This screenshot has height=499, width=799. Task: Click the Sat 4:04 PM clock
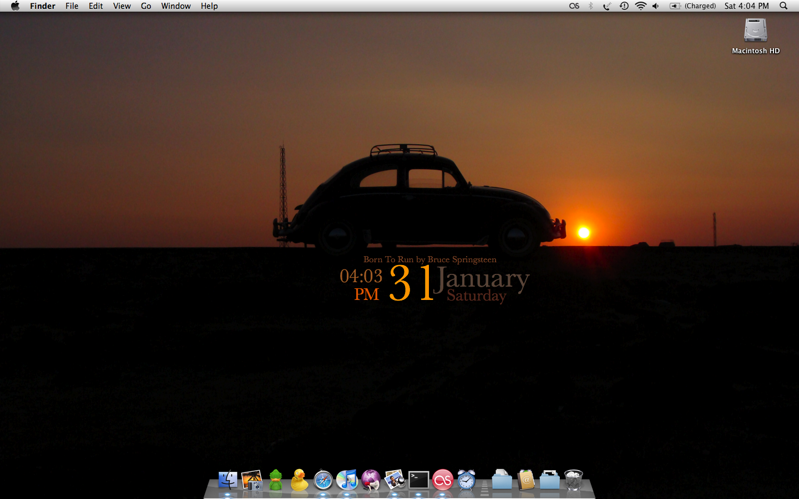click(747, 6)
